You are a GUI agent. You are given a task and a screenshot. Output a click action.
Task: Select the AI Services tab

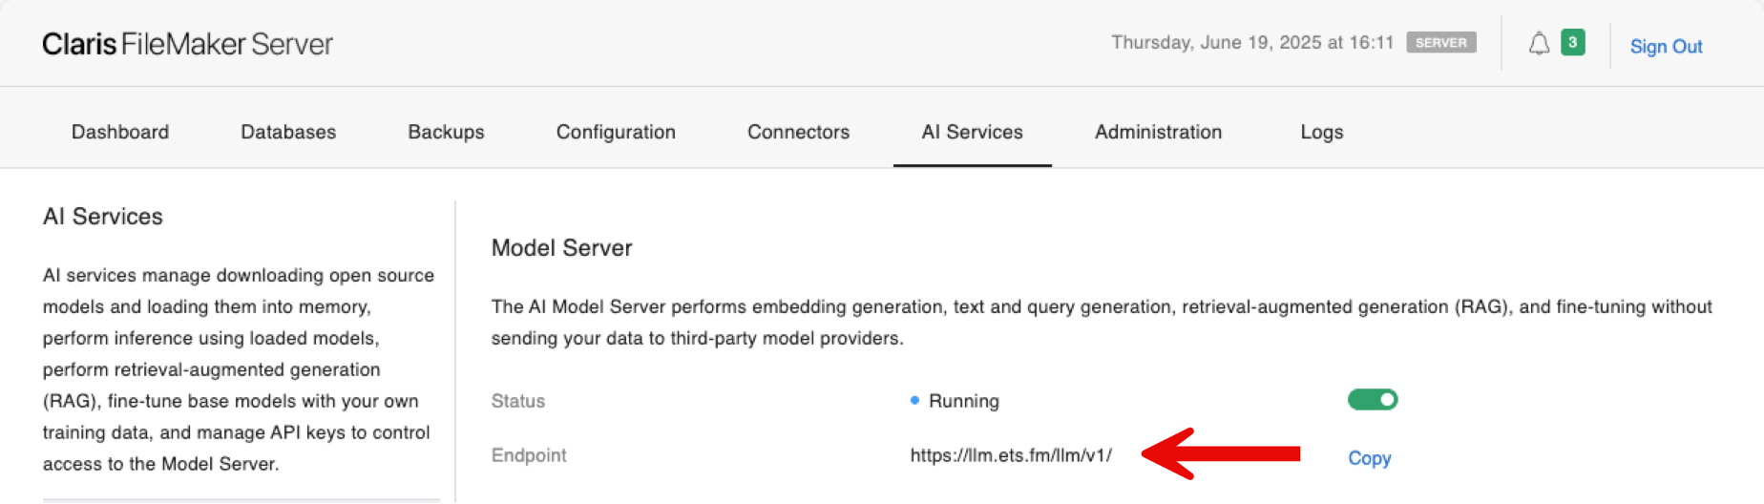[x=972, y=132]
